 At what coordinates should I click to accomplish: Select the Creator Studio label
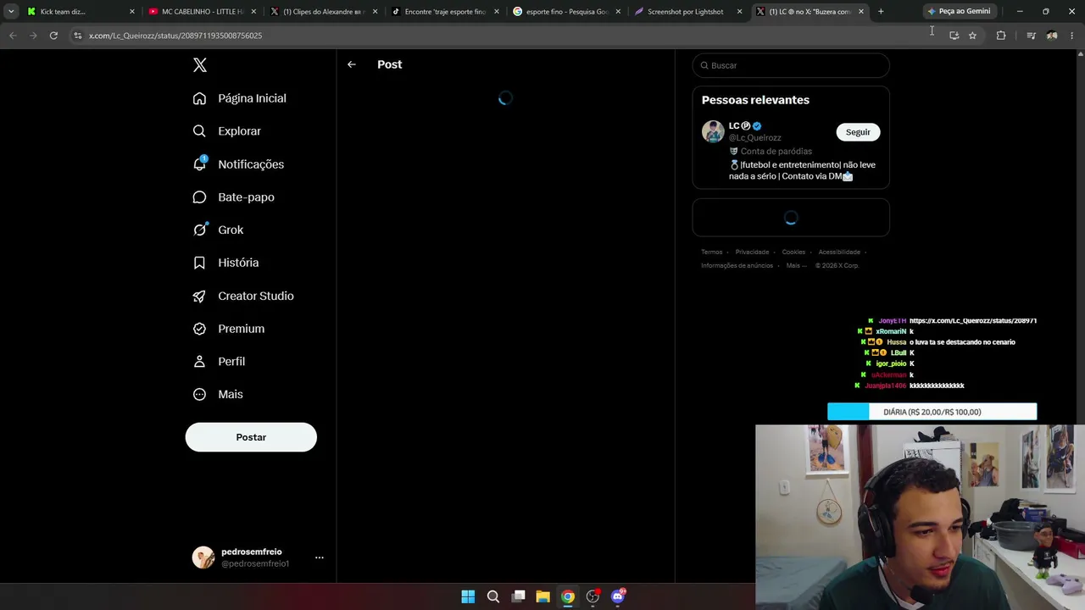tap(256, 296)
